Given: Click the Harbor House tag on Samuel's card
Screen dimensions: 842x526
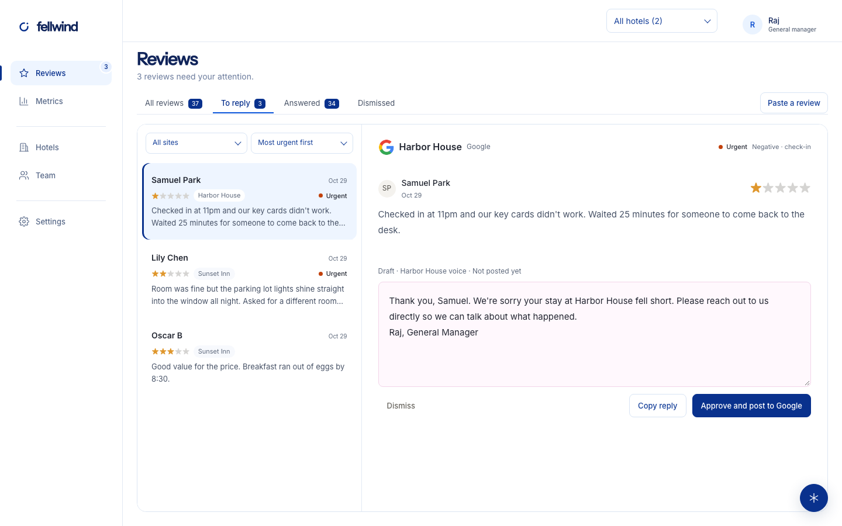Looking at the screenshot, I should click(x=219, y=196).
